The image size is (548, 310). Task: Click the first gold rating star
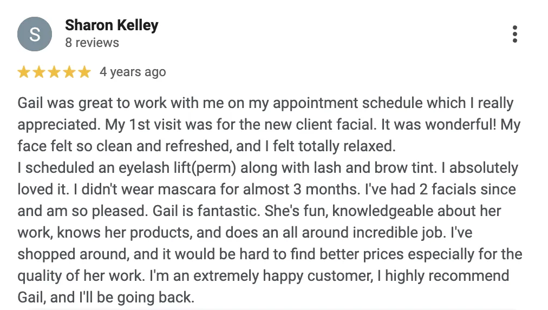click(x=24, y=72)
